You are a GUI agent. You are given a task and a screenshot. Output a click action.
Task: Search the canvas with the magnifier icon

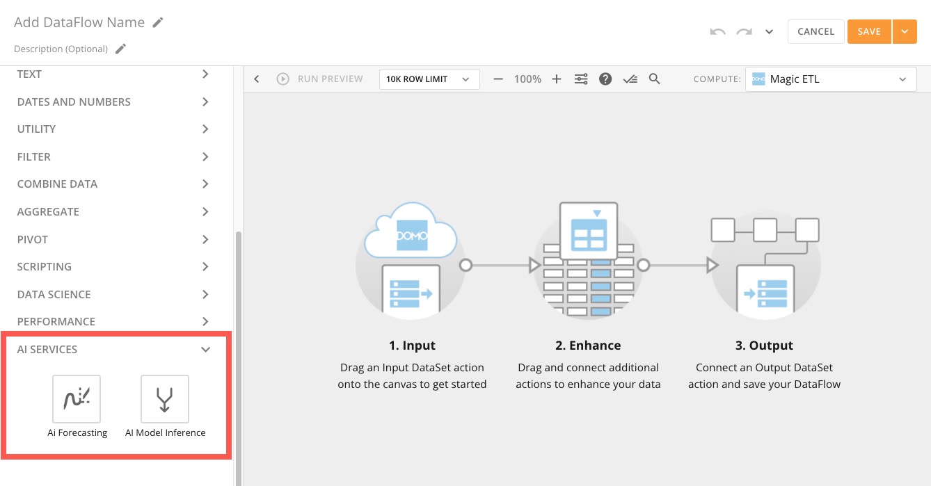[x=654, y=79]
